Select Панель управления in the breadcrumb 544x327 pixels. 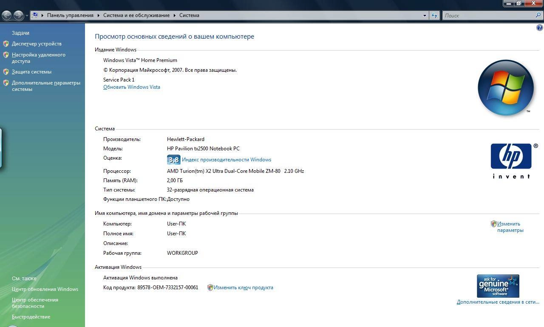point(70,15)
